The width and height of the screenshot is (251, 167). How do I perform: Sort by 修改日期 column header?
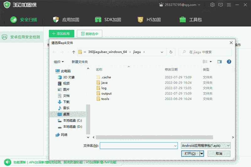click(x=171, y=70)
